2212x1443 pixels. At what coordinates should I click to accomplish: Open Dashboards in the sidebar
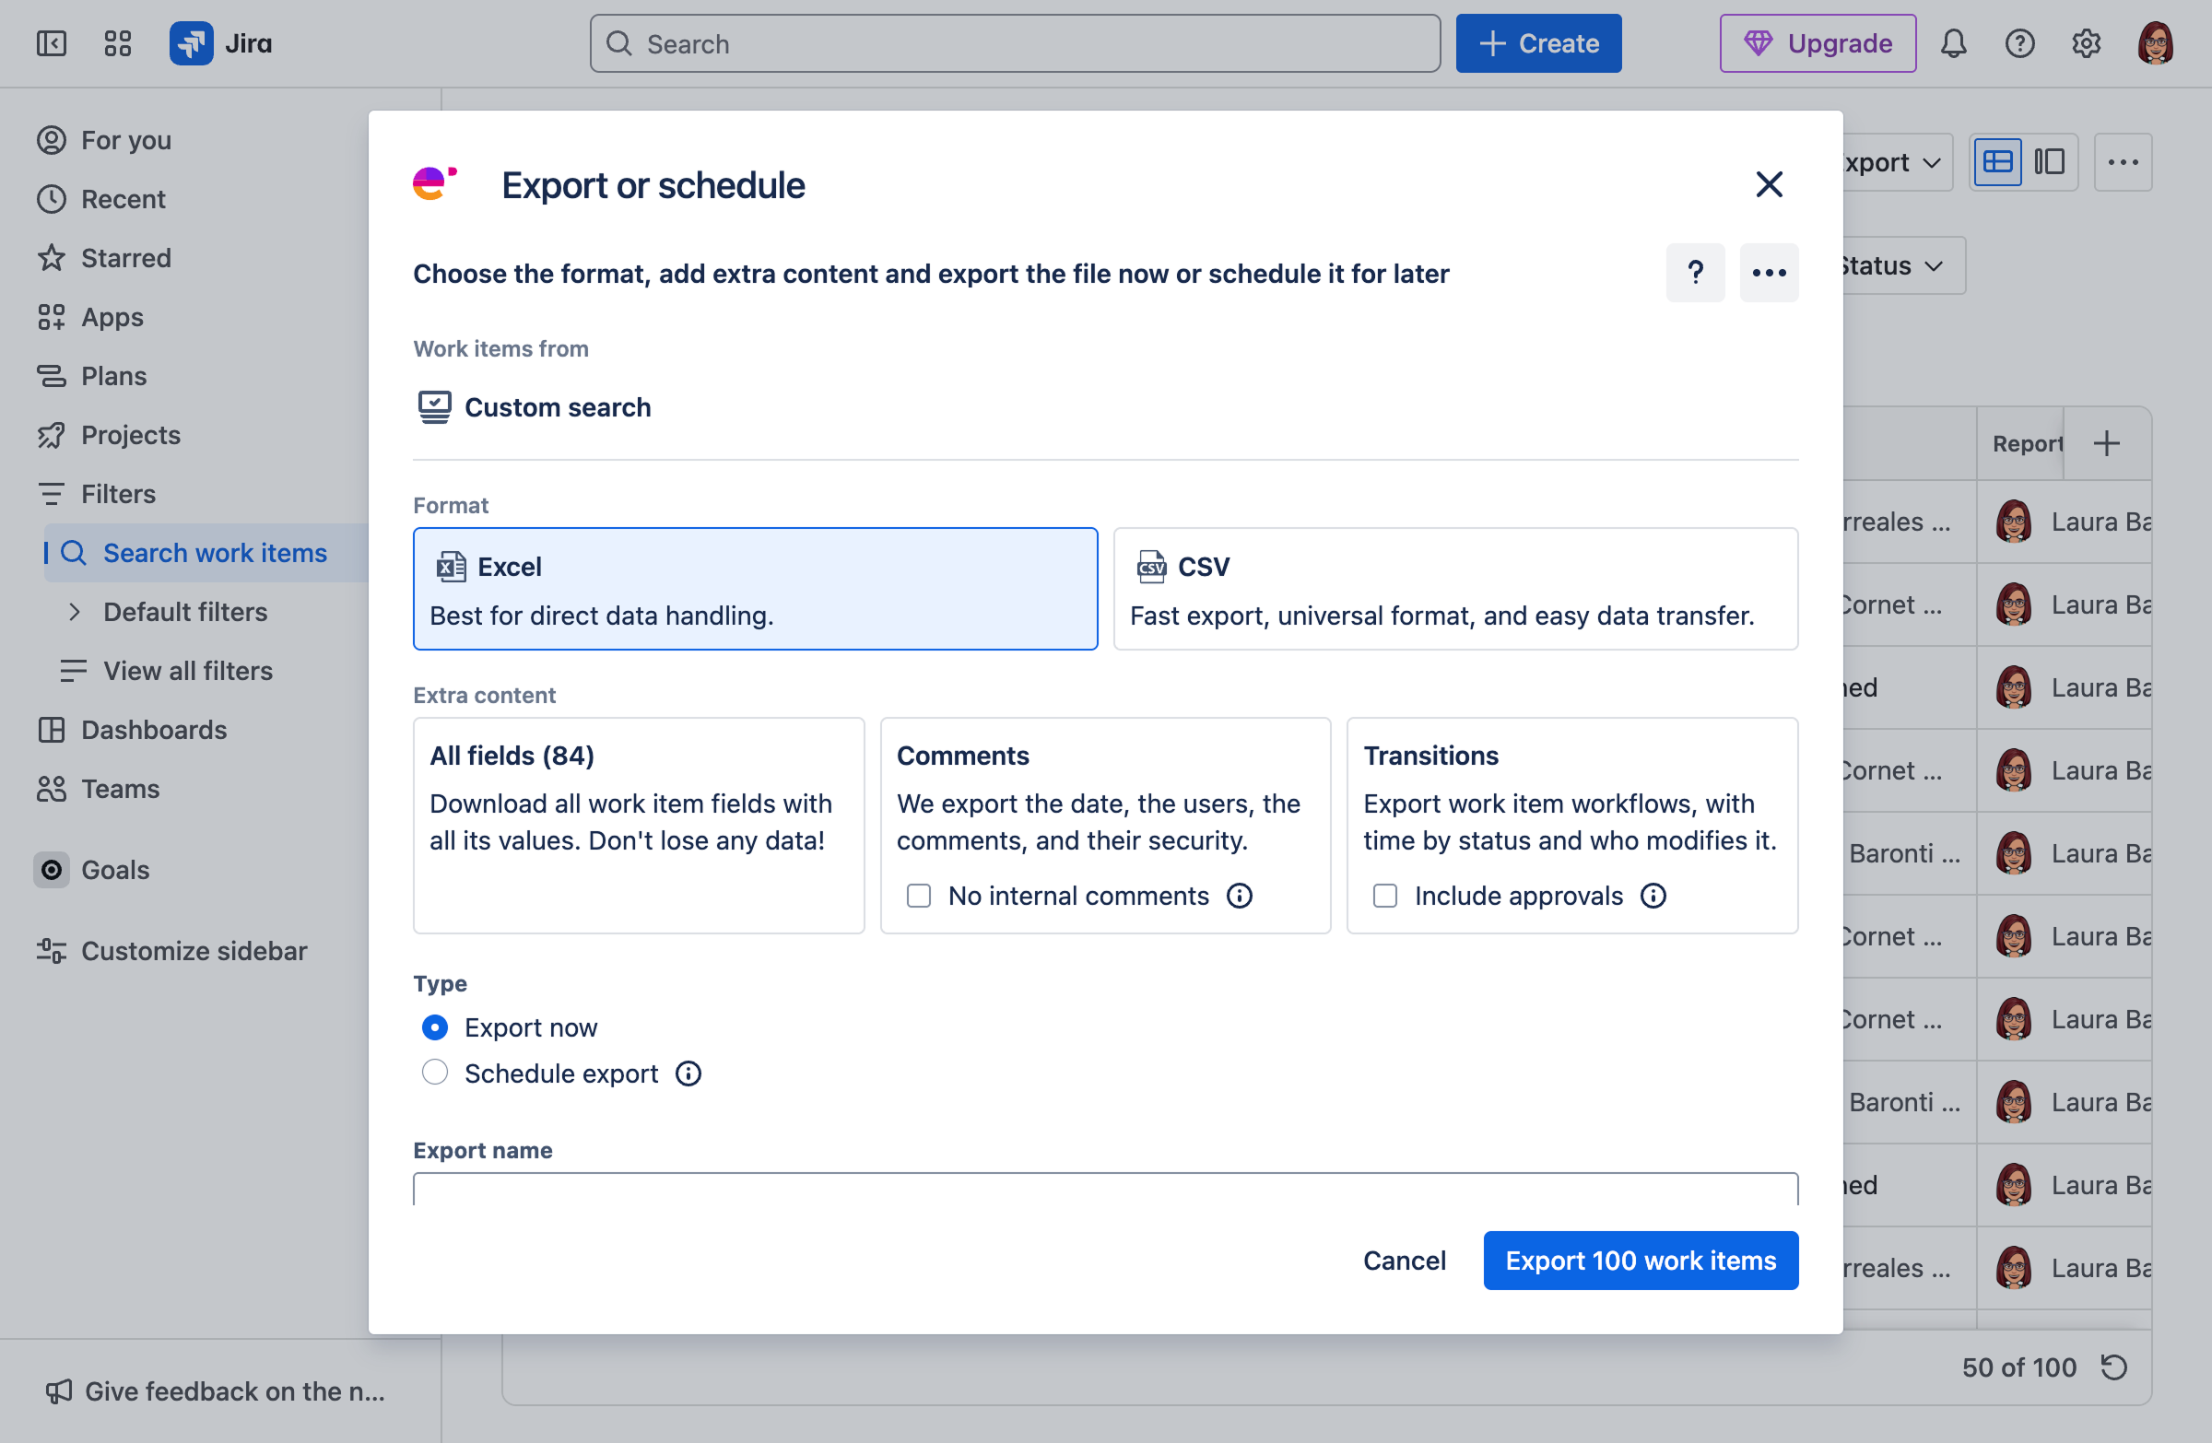[153, 731]
